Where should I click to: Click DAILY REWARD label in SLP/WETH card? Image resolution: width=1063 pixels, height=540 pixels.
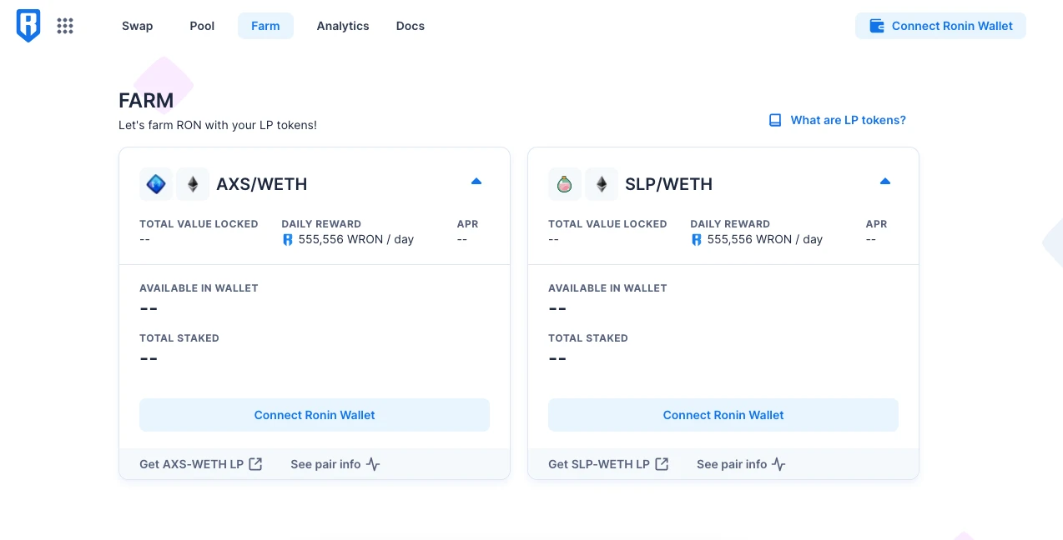(730, 224)
